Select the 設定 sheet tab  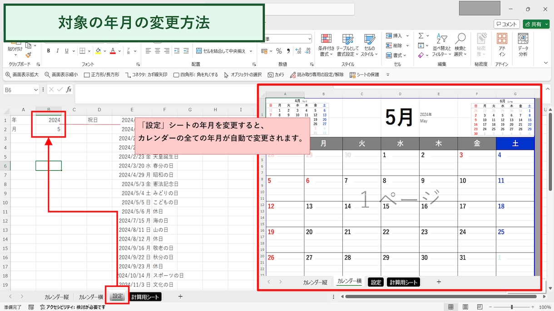coord(118,297)
